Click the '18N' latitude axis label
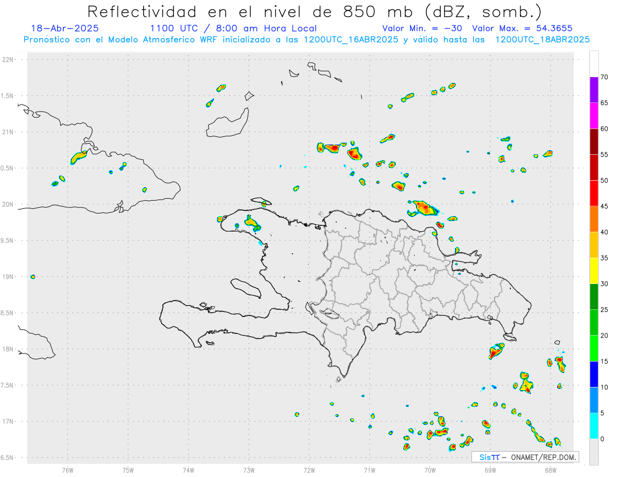This screenshot has width=618, height=477. pos(8,349)
